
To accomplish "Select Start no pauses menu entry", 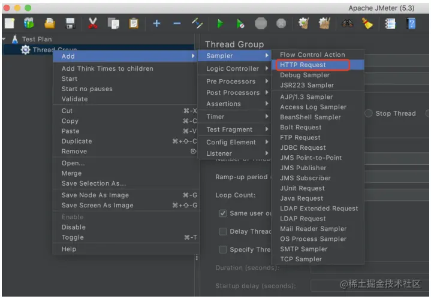I will pyautogui.click(x=125, y=89).
